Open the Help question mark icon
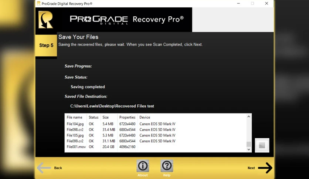This screenshot has height=179, width=309. (x=167, y=166)
